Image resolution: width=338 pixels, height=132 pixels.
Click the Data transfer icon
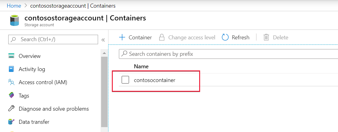click(x=12, y=122)
